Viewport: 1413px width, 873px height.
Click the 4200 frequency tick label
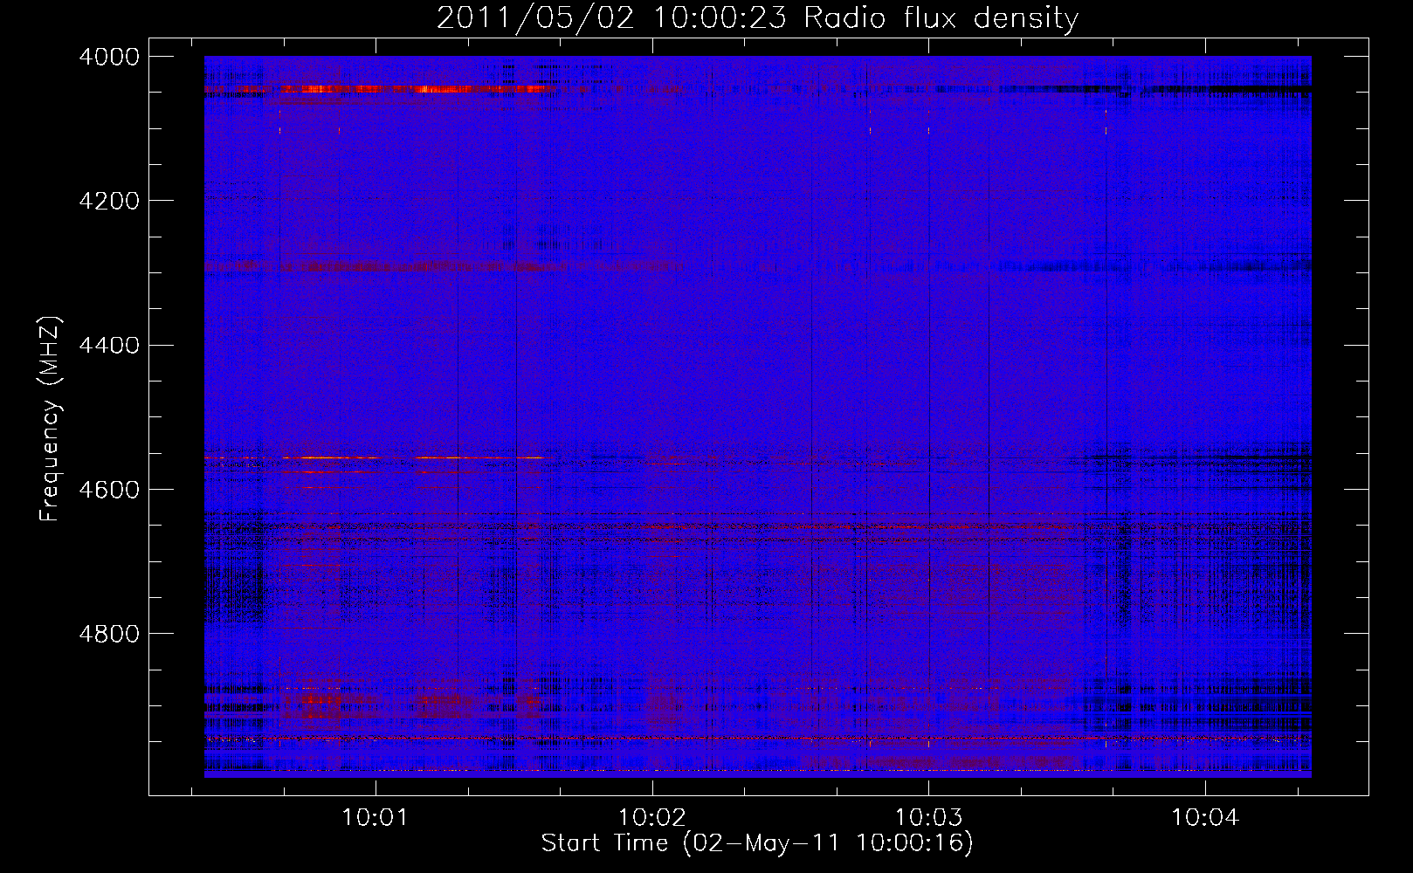coord(108,201)
